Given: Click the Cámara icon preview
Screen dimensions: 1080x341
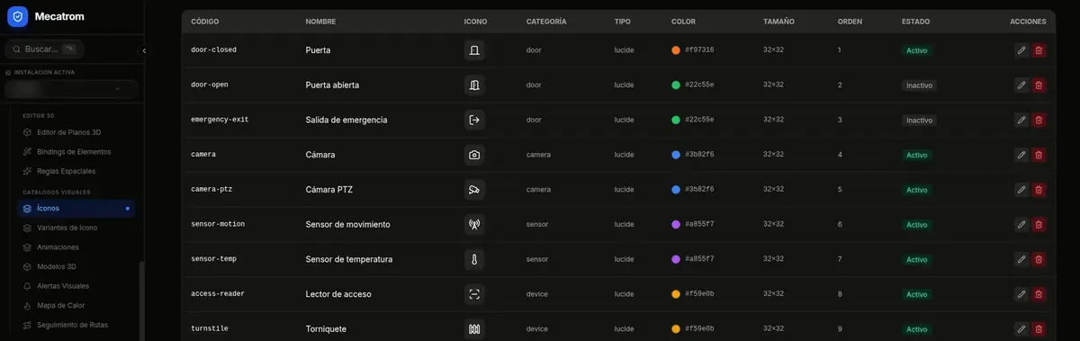Looking at the screenshot, I should (x=474, y=155).
